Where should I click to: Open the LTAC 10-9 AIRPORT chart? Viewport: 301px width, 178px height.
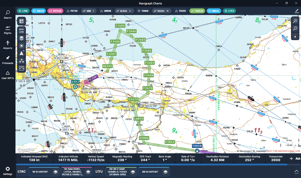(40, 172)
